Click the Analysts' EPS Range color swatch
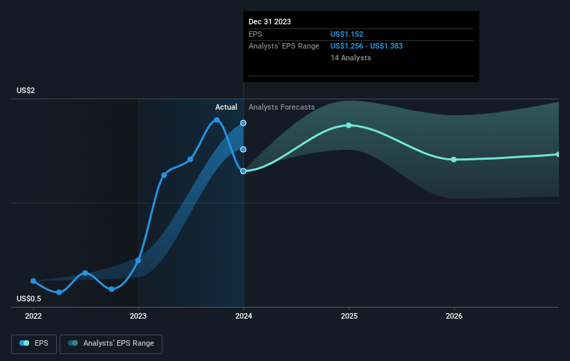The width and height of the screenshot is (570, 361). coord(73,343)
